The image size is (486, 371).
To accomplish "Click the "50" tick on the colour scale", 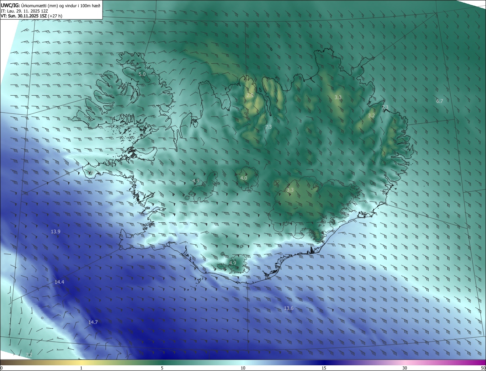I will pyautogui.click(x=483, y=368).
